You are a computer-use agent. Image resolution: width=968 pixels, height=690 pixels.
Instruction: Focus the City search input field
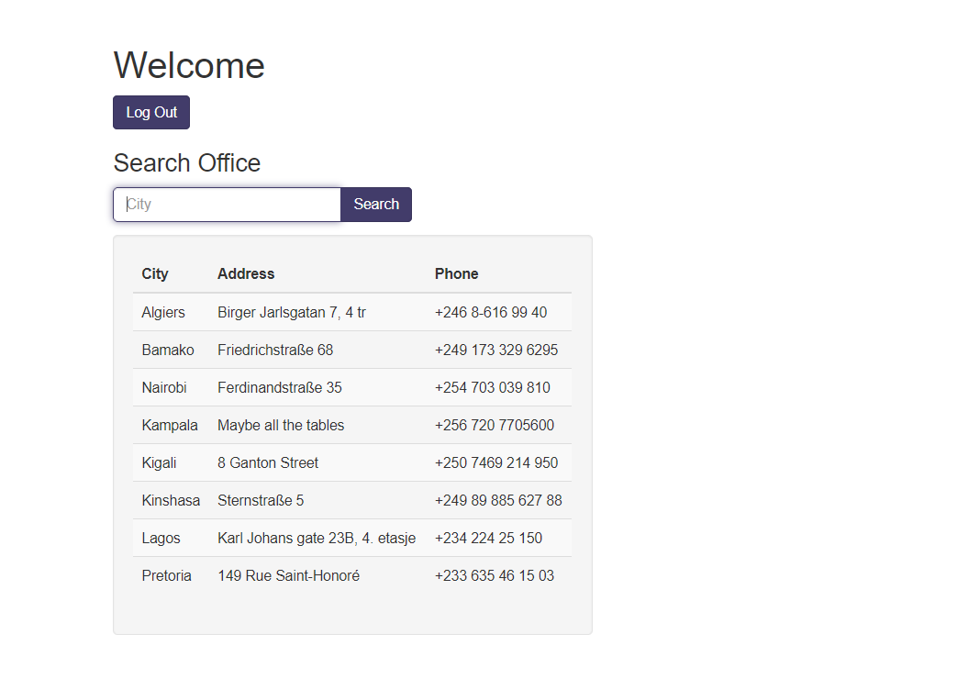pos(227,205)
